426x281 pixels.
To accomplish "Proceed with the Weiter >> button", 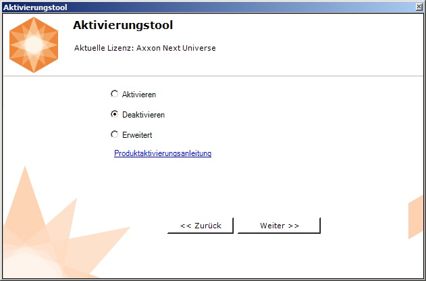I will click(279, 226).
